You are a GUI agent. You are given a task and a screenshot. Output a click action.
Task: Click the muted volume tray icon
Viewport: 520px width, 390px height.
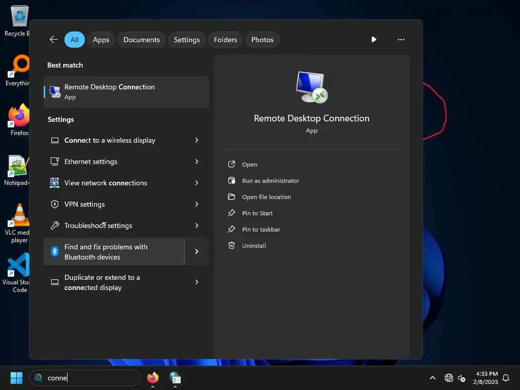tap(461, 378)
